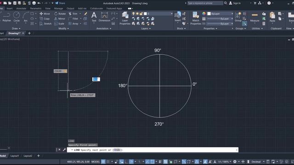The height and width of the screenshot is (165, 294).
Task: Toggle ortho mode in status bar
Action: point(126,162)
